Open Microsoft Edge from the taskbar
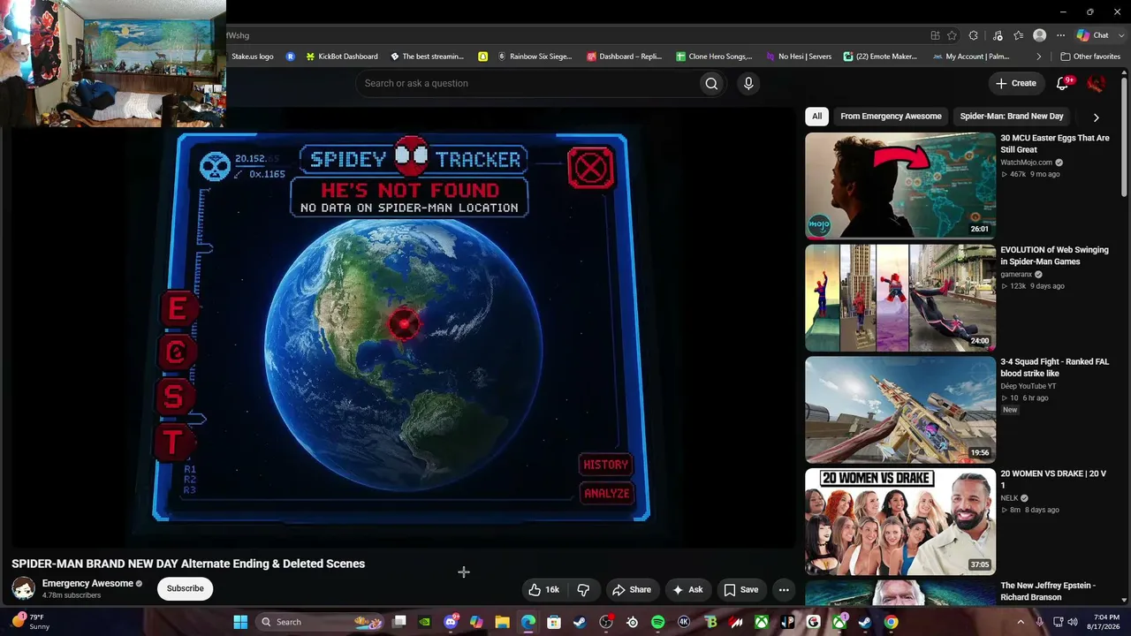1131x636 pixels. point(528,622)
